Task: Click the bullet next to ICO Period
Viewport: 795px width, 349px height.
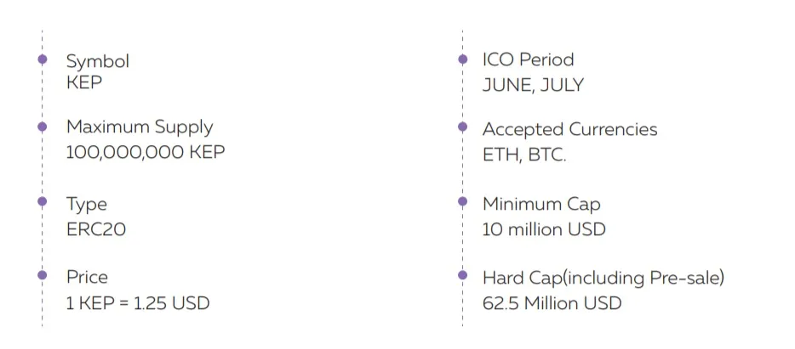Action: click(x=462, y=59)
